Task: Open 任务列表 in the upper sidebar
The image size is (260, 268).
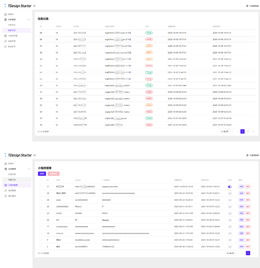Action: coord(12,25)
